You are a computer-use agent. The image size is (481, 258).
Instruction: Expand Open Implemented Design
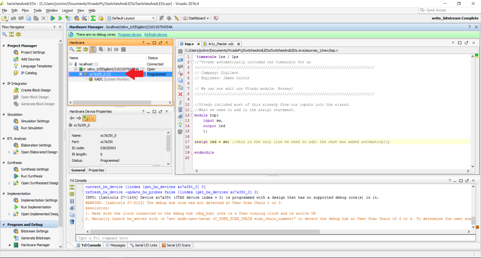click(9, 214)
